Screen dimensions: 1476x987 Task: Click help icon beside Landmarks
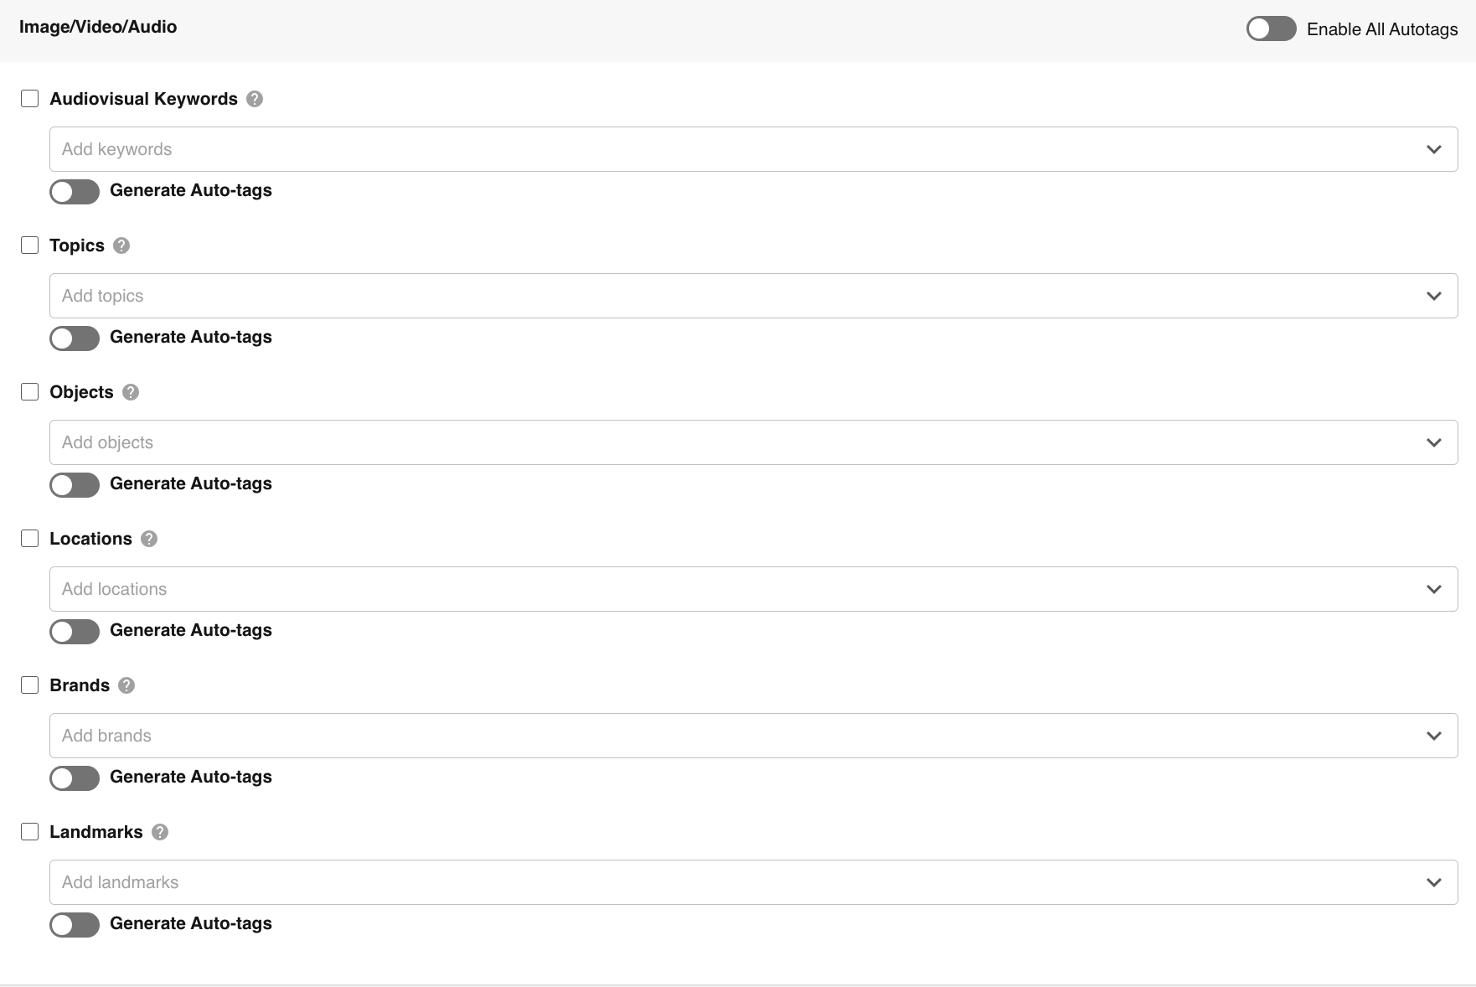tap(160, 832)
